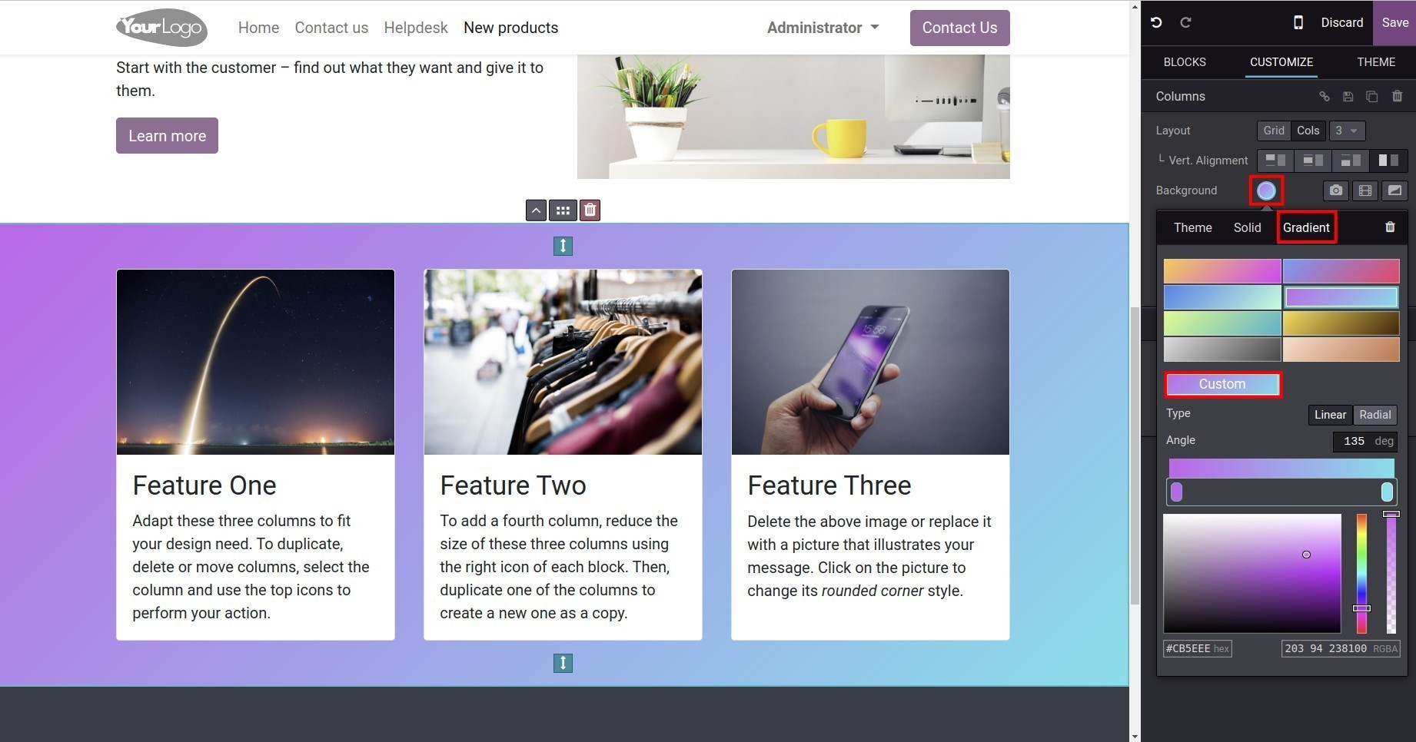Click the red trash icon above block
1416x742 pixels.
click(x=590, y=210)
